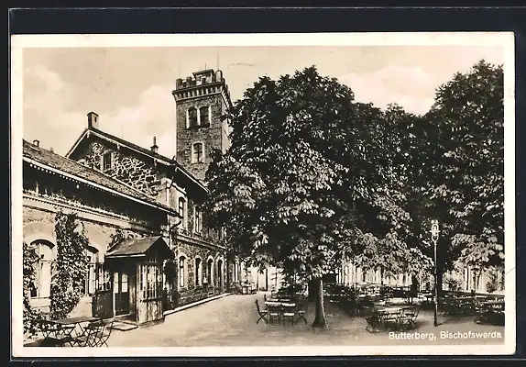Click the trunk of the large chestnut tree
Screen dimensions: 526x367
click(319, 301)
